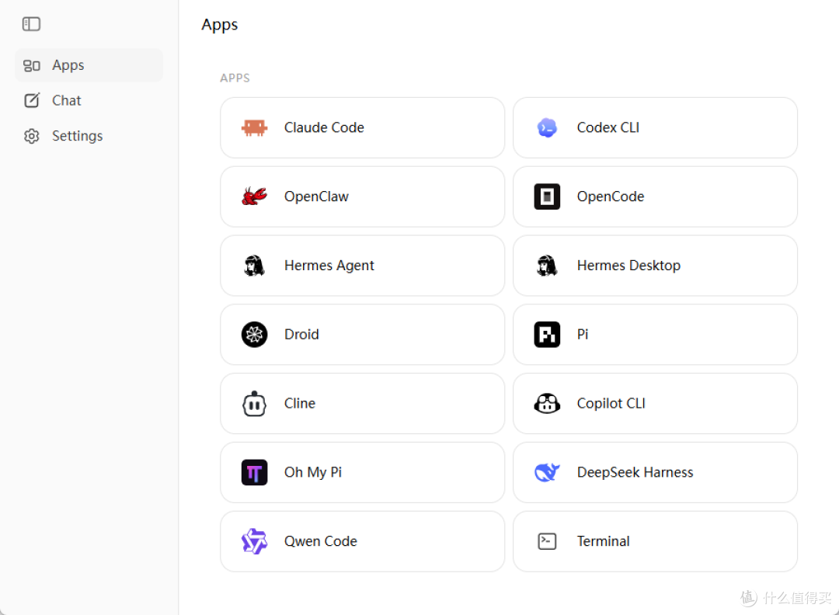Click the gray APPS section heading
Viewport: 839px width, 615px height.
235,78
